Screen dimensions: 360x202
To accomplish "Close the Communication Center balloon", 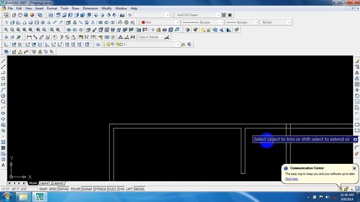I will pos(354,168).
